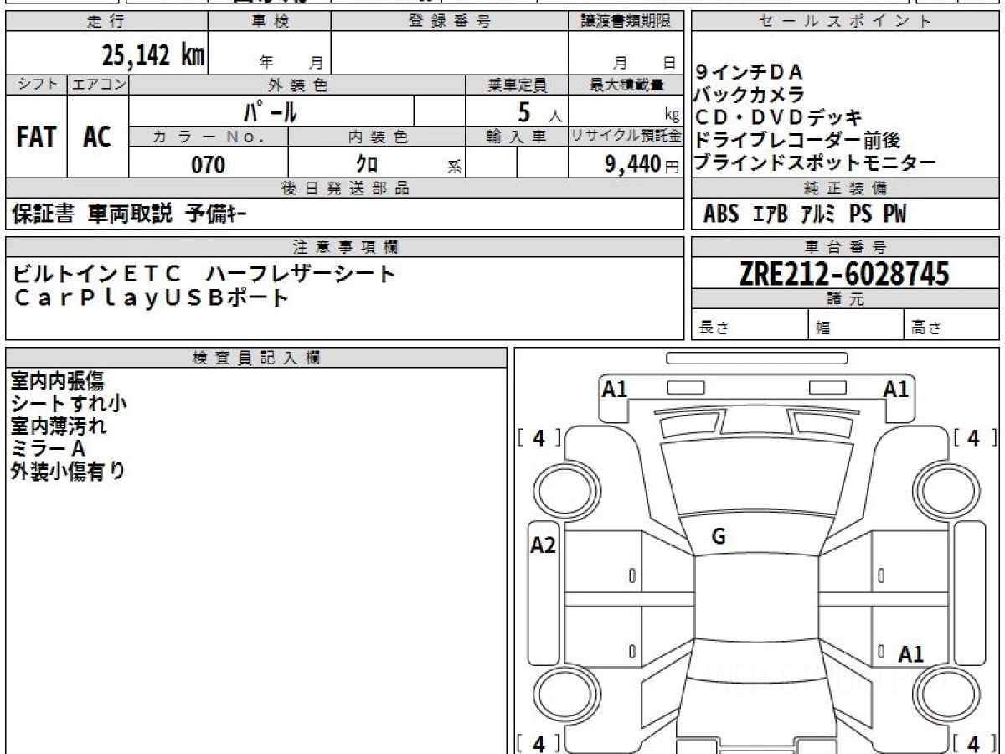Click chassis number ZRE212-6028745

coord(844,273)
